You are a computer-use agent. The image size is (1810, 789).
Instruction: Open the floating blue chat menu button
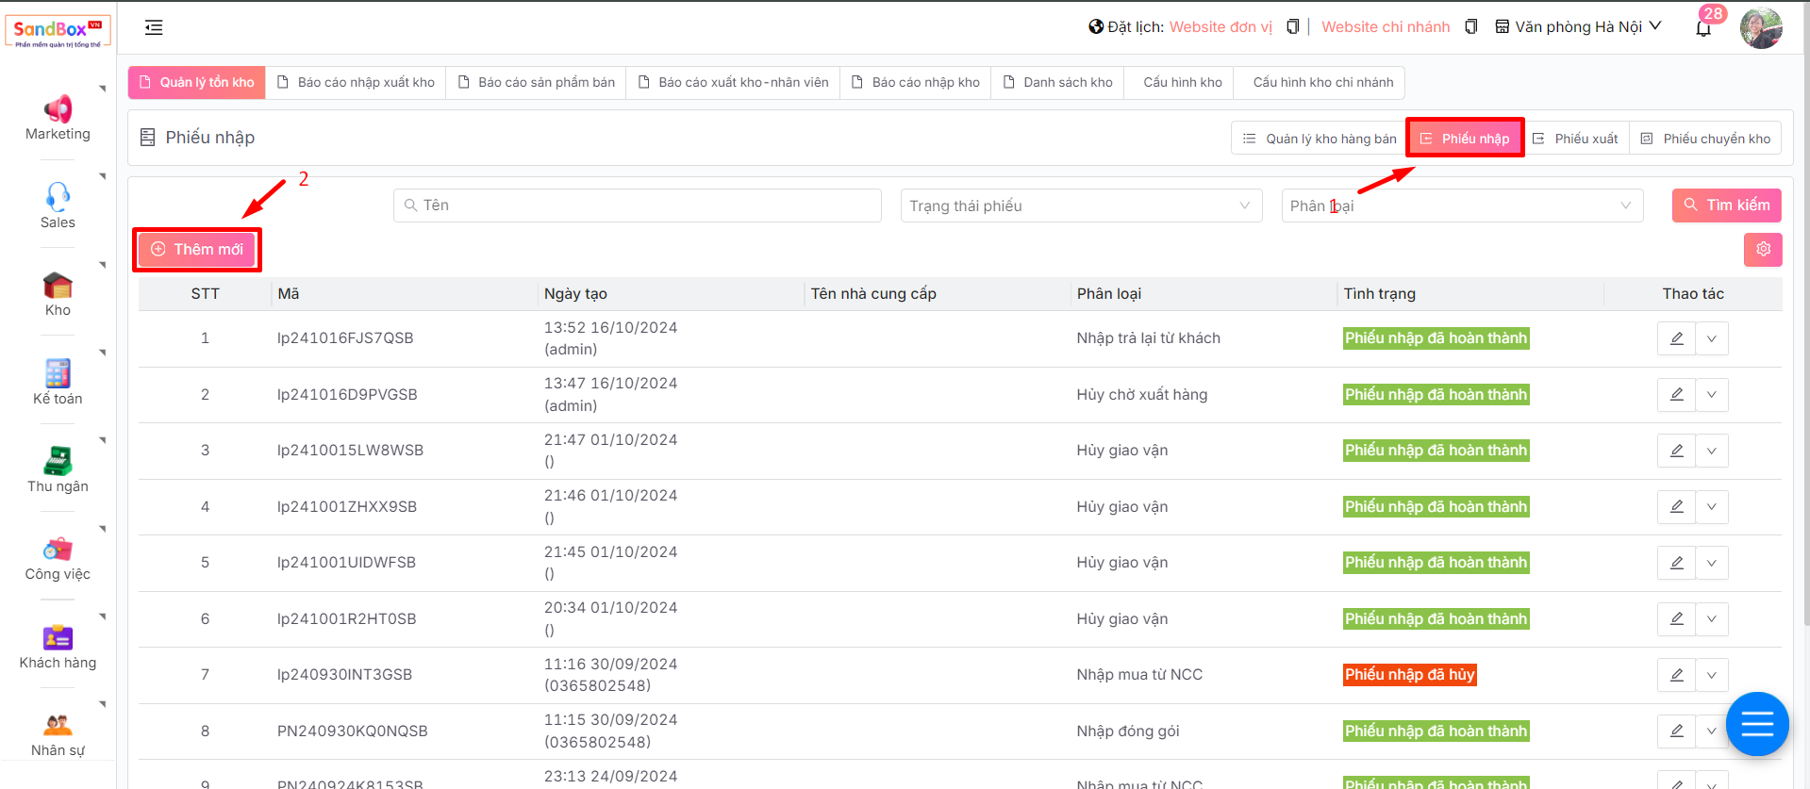1756,724
